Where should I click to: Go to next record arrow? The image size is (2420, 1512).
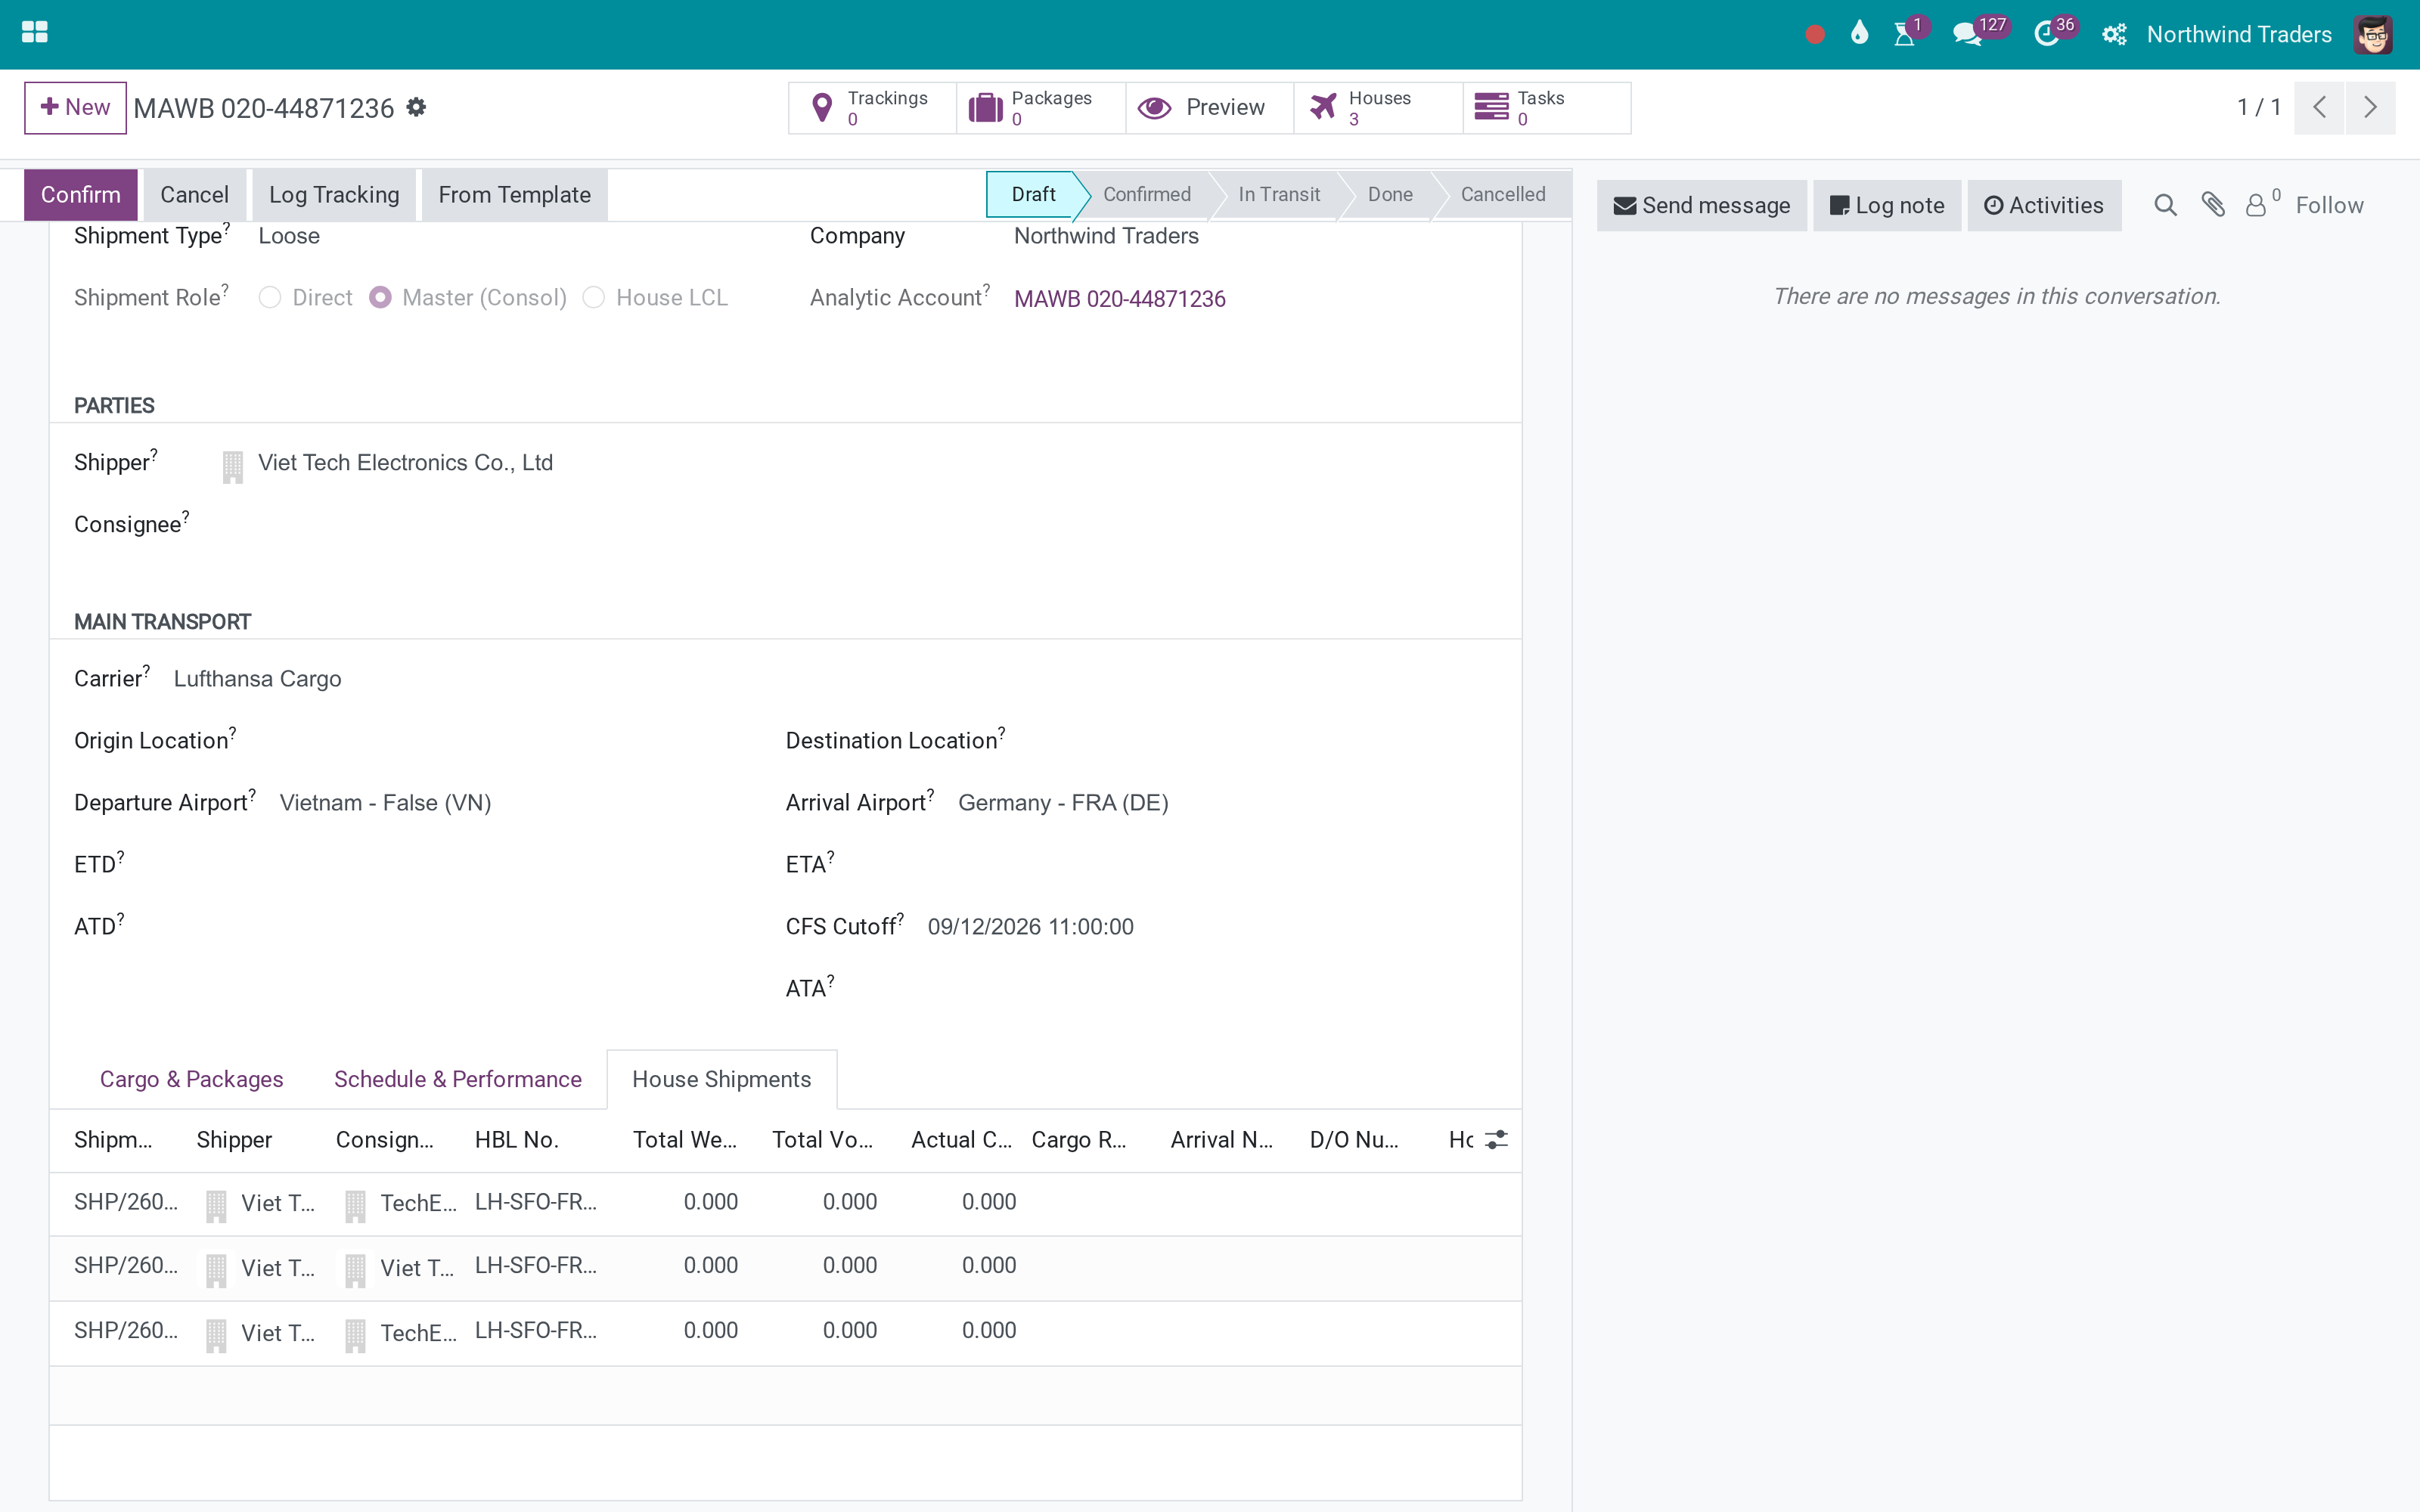2370,107
